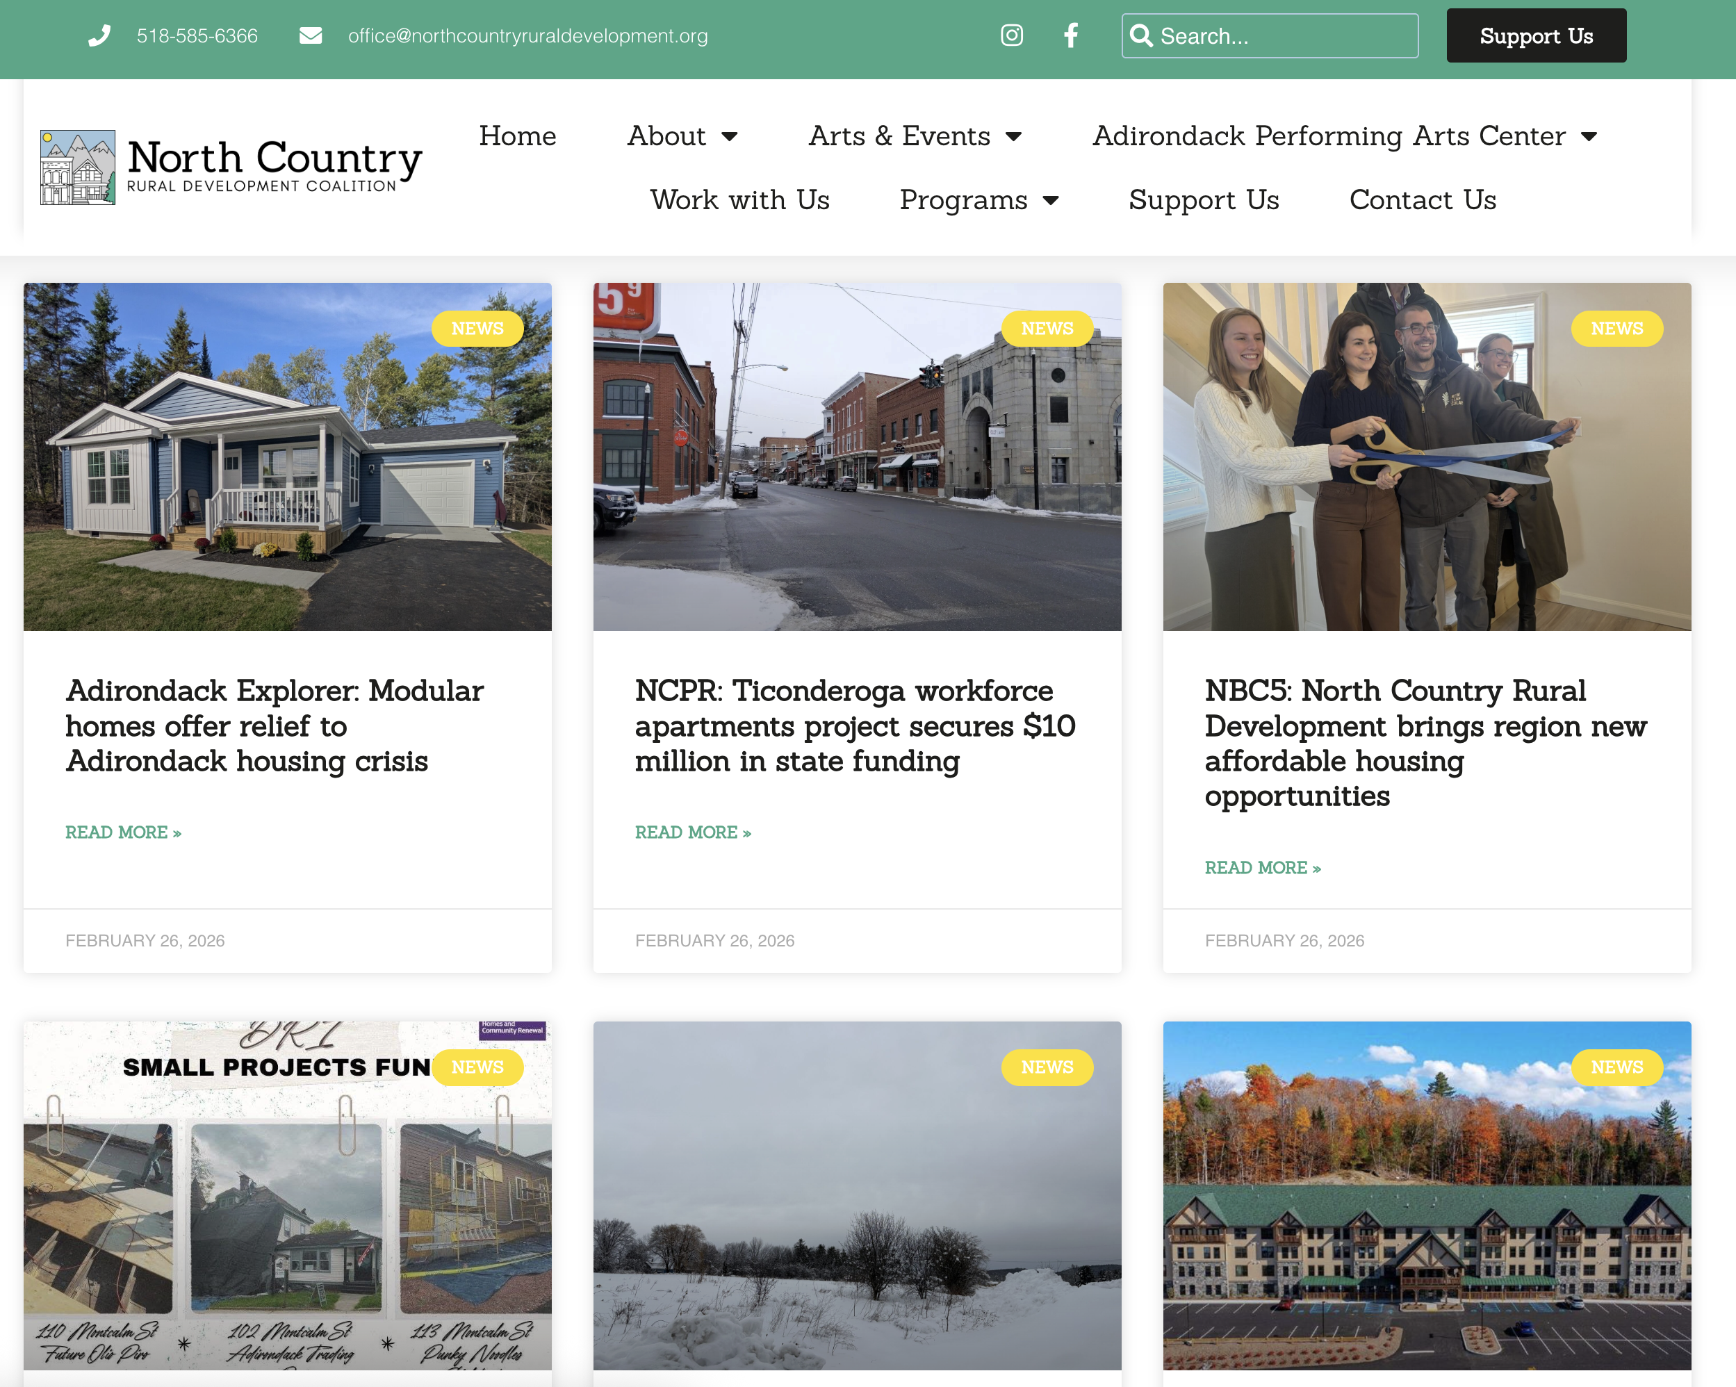Open Adirondack Explorer modular homes article title
1736x1387 pixels.
(275, 725)
